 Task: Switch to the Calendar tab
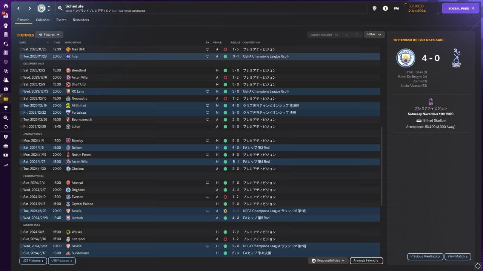(x=43, y=20)
